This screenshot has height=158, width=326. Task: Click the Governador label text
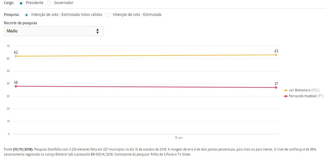(64, 3)
